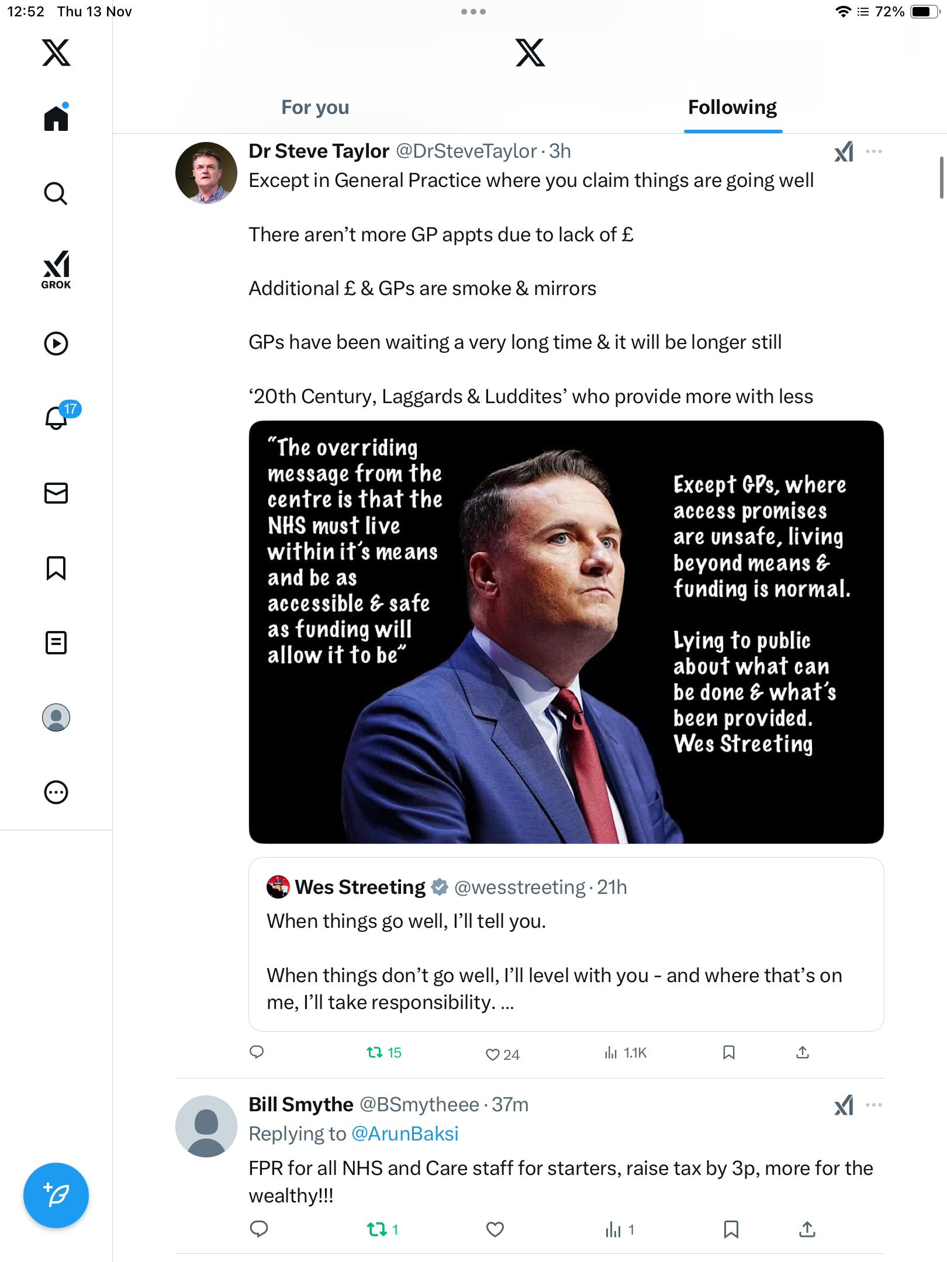This screenshot has width=947, height=1262.
Task: Expand the sidebar More menu
Action: 56,792
